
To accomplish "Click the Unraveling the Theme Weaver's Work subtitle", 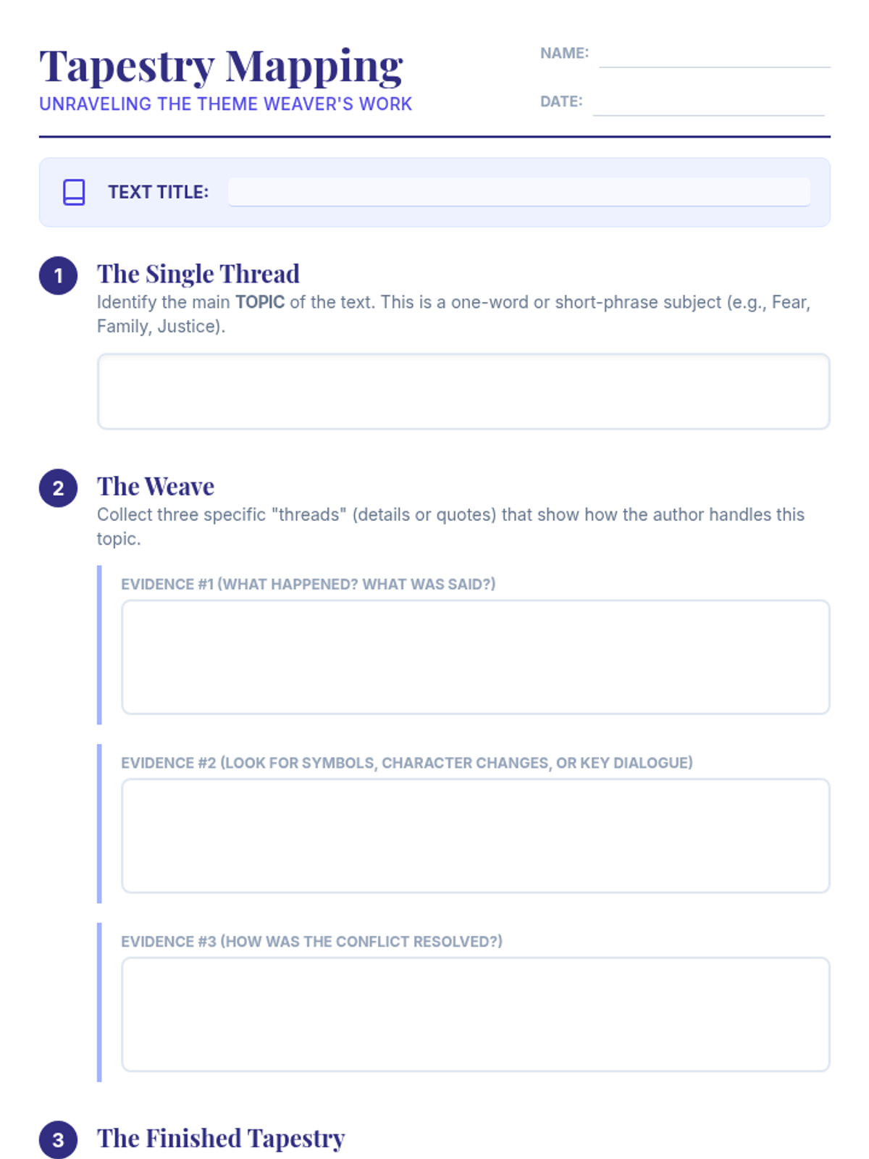I will tap(225, 104).
